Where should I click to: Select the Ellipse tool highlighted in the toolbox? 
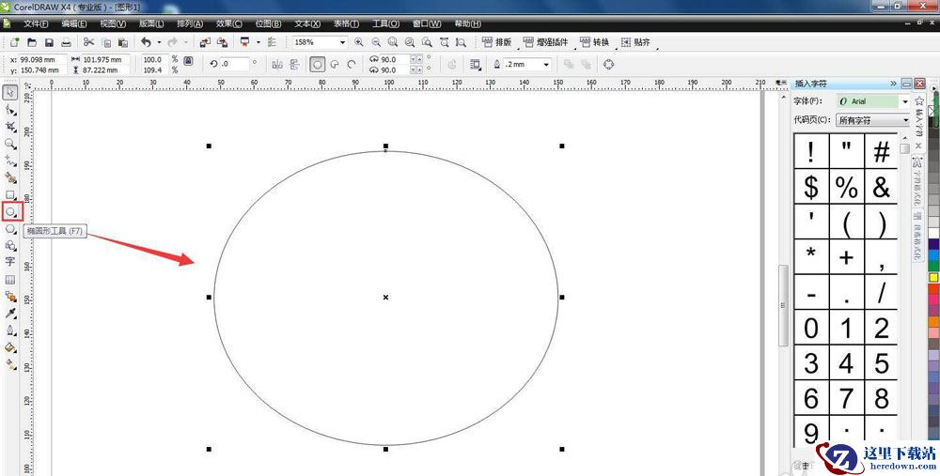point(11,211)
